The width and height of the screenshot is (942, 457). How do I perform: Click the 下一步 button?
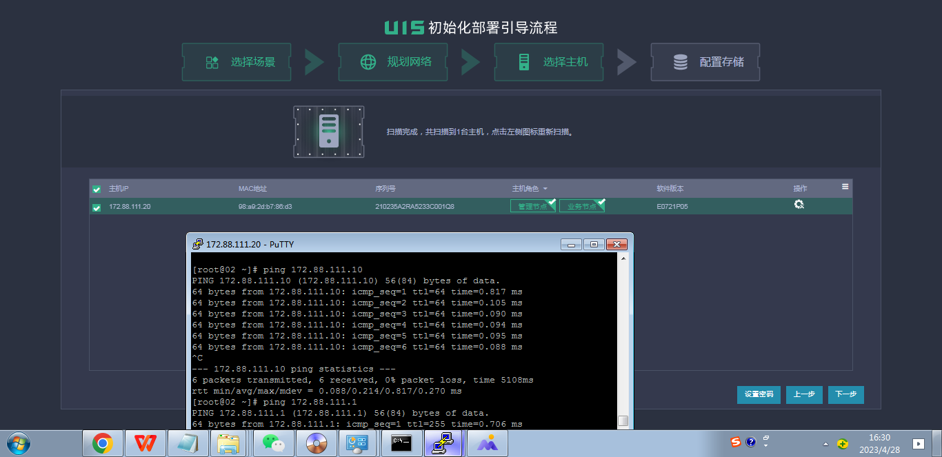pyautogui.click(x=846, y=395)
